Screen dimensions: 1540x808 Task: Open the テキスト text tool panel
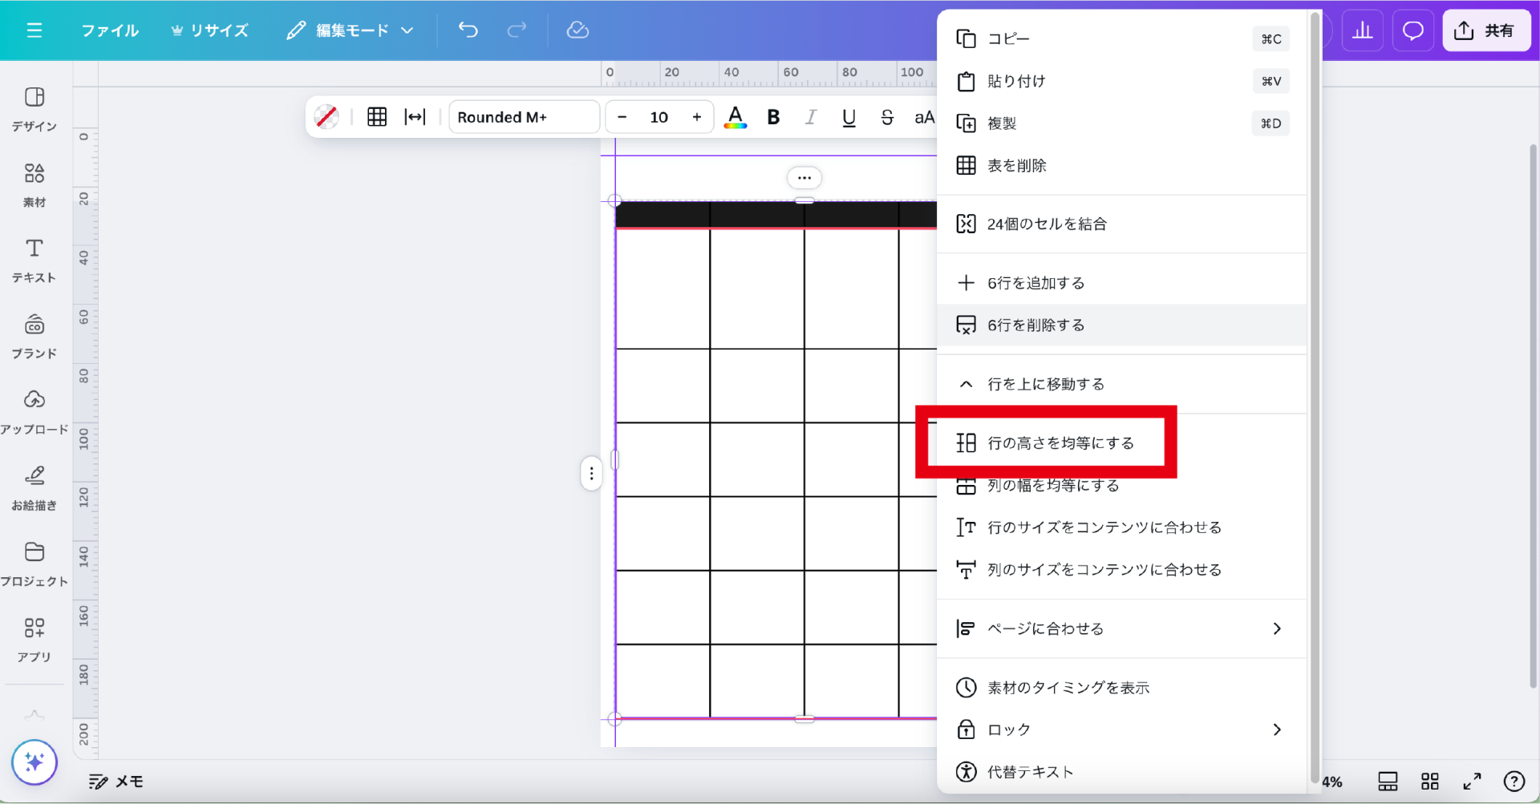(34, 260)
